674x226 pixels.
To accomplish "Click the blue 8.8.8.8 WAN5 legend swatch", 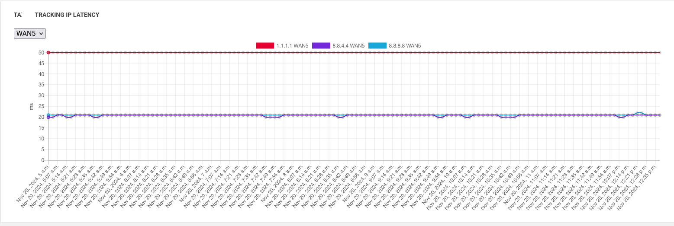I will (x=377, y=45).
